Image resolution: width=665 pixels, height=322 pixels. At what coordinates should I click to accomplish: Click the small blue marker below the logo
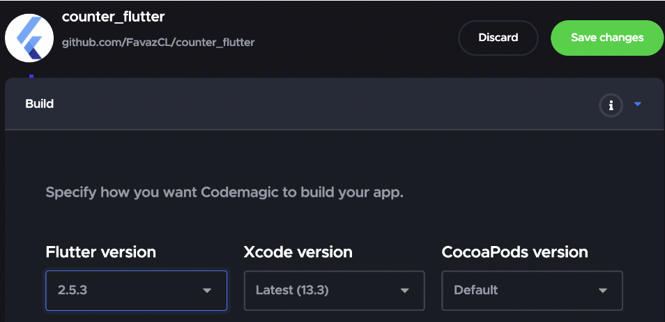[x=31, y=77]
